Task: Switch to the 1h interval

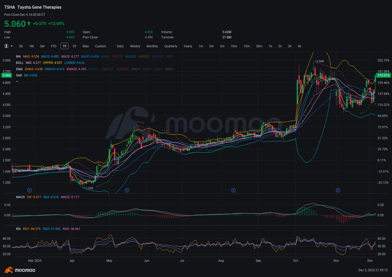Action: 270,46
